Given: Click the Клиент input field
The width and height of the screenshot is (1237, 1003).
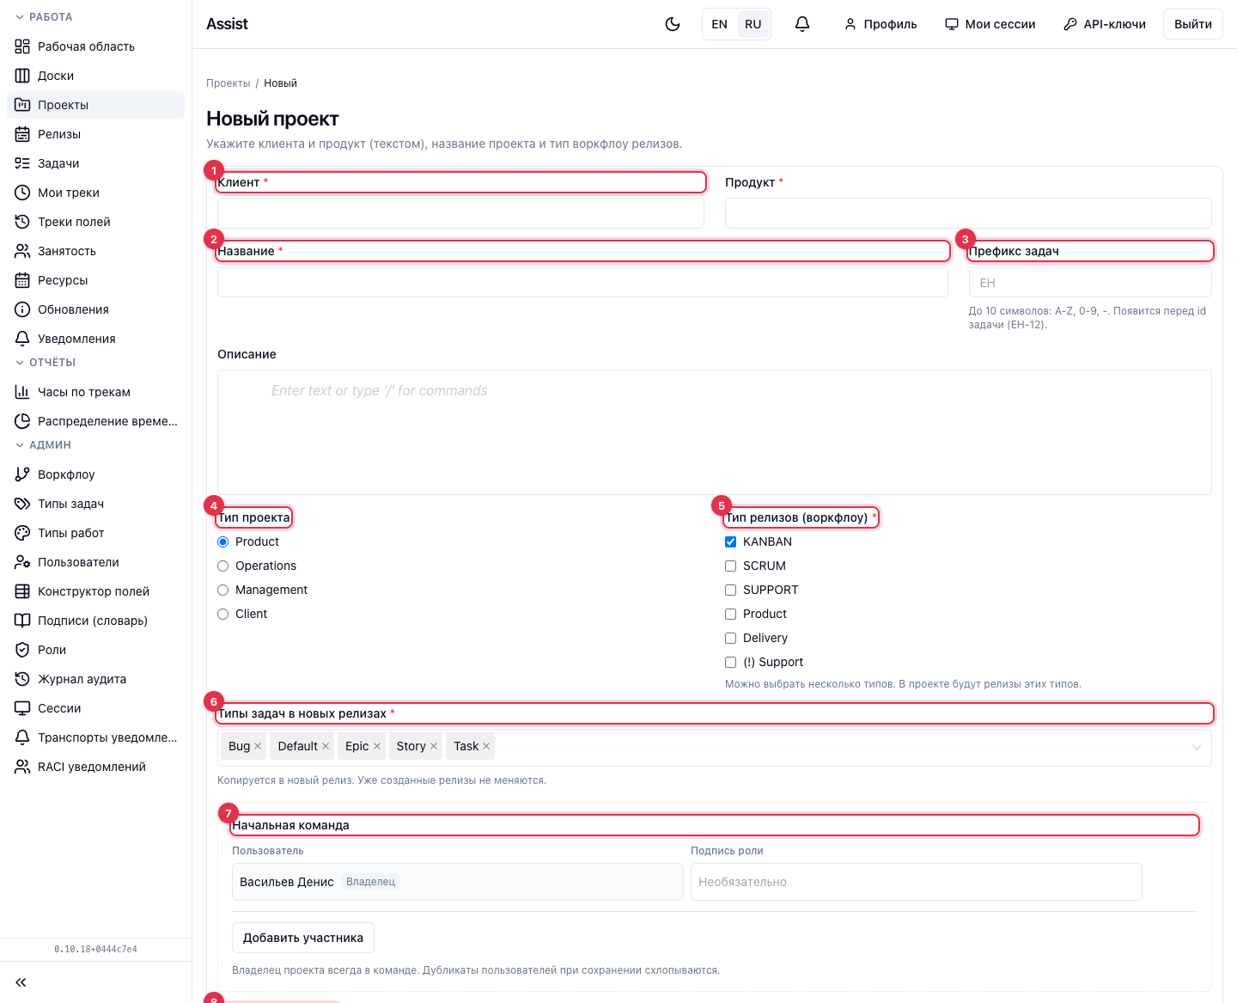Looking at the screenshot, I should [460, 213].
